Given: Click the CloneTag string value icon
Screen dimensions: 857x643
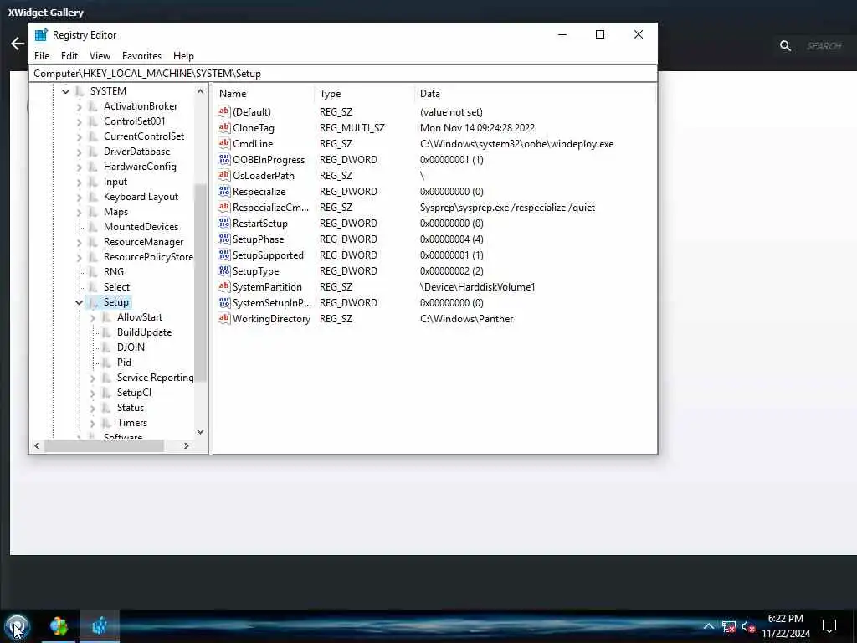Looking at the screenshot, I should (224, 127).
